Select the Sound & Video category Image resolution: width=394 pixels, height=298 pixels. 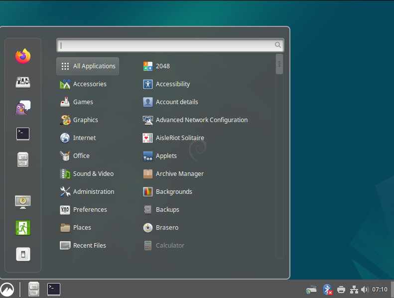(x=87, y=174)
